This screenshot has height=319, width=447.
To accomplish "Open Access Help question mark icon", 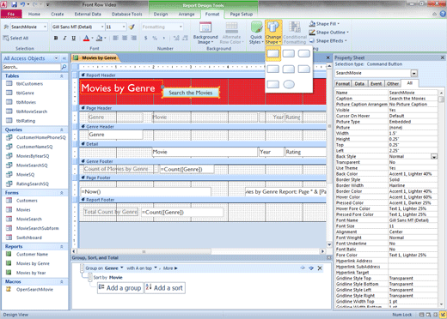I will pos(443,14).
